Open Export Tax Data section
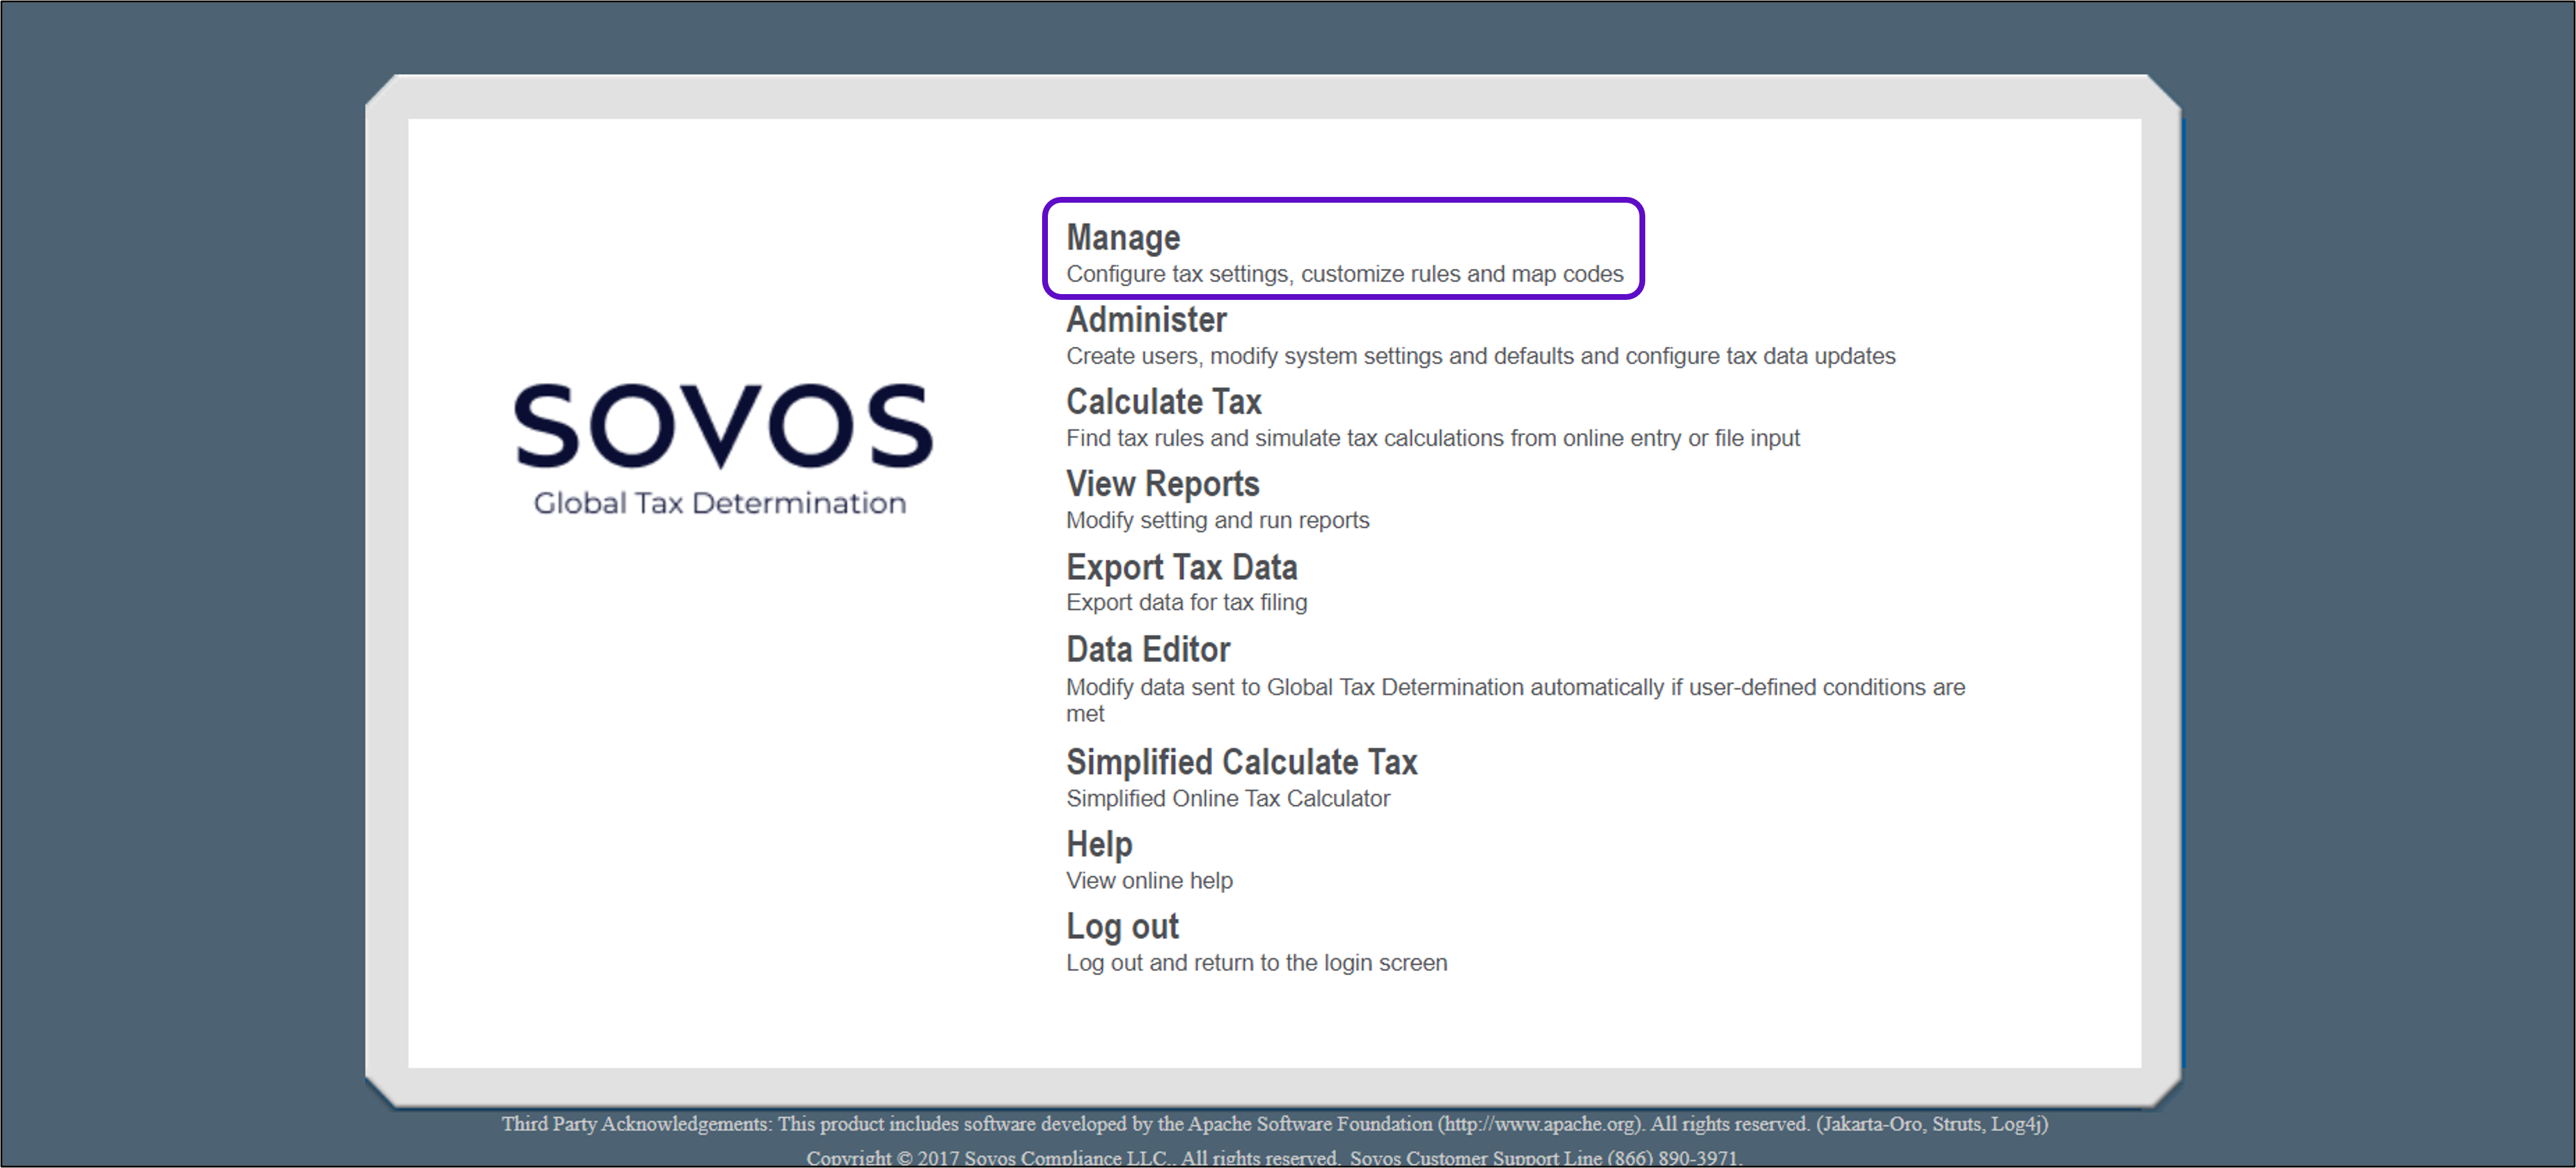 tap(1181, 567)
